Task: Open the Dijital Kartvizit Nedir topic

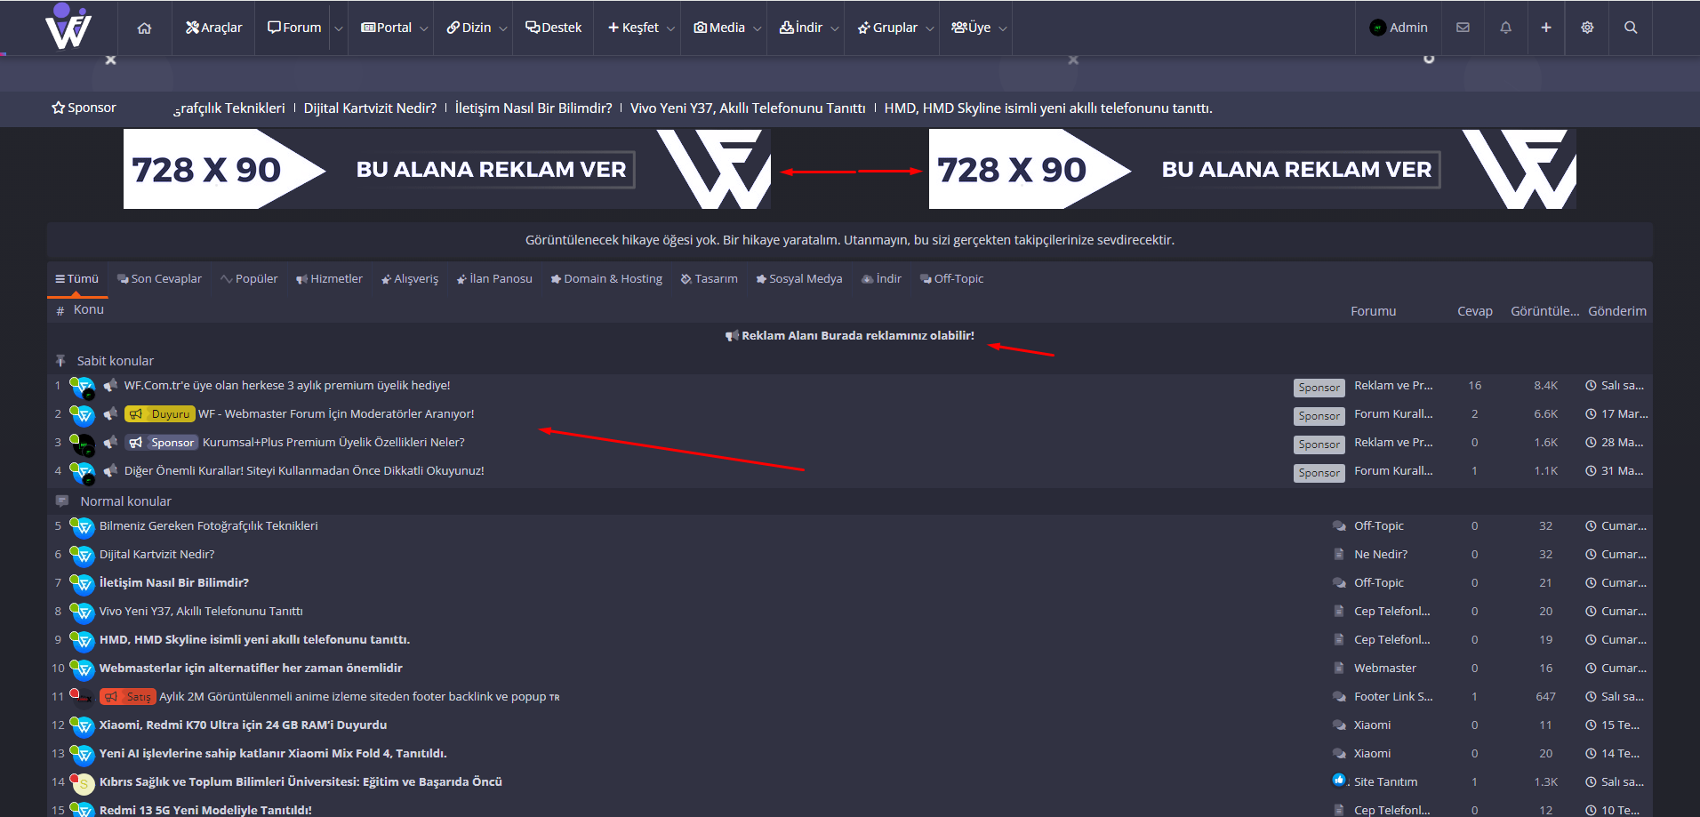Action: click(156, 554)
